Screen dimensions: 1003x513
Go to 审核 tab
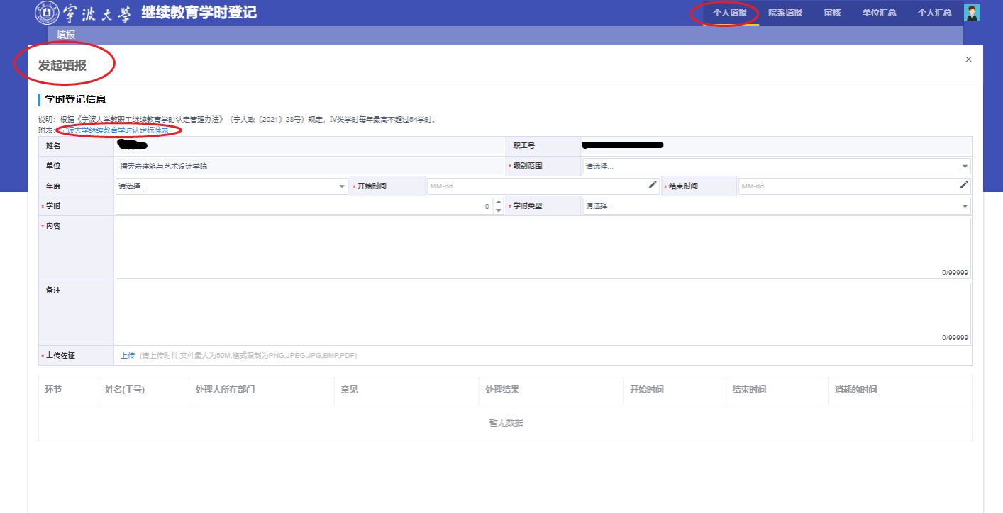(x=832, y=13)
